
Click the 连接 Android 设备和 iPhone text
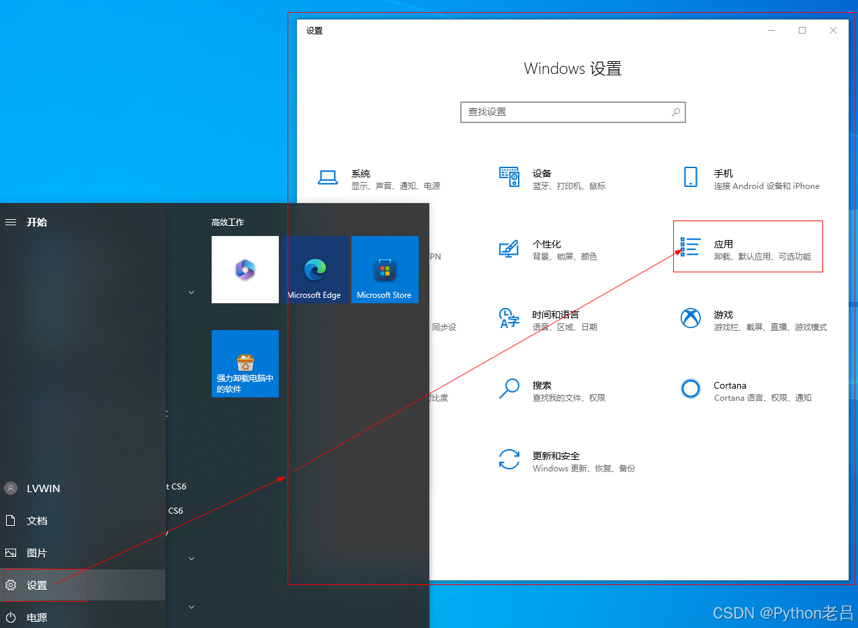tap(767, 186)
